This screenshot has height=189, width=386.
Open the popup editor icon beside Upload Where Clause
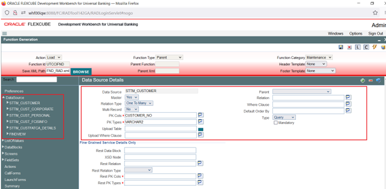pos(201,135)
